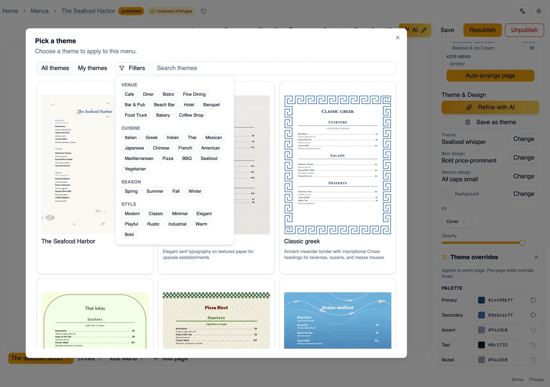Select the Pizza Ricci theme thumbnail

[216, 321]
